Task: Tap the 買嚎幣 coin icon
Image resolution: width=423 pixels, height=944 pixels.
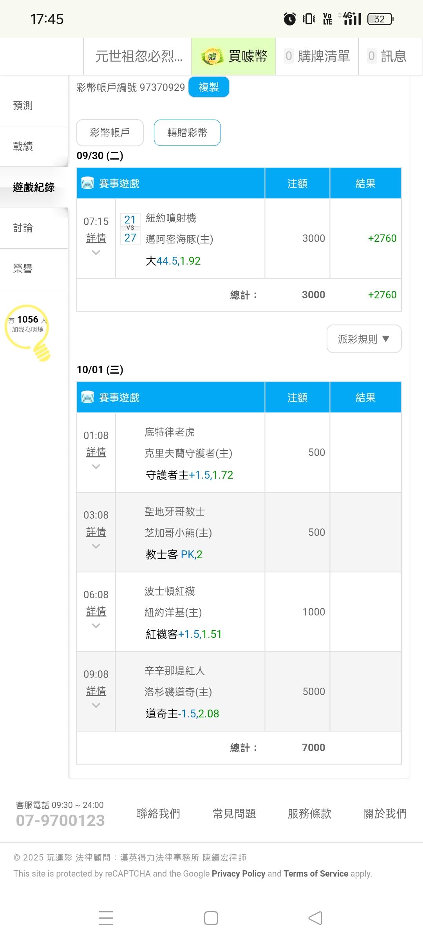Action: [x=212, y=56]
